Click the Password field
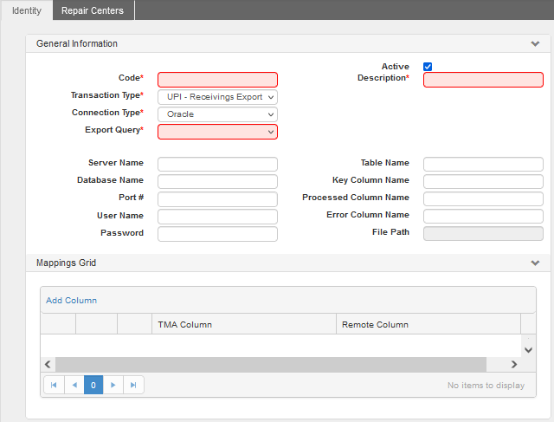554x422 pixels. 217,234
